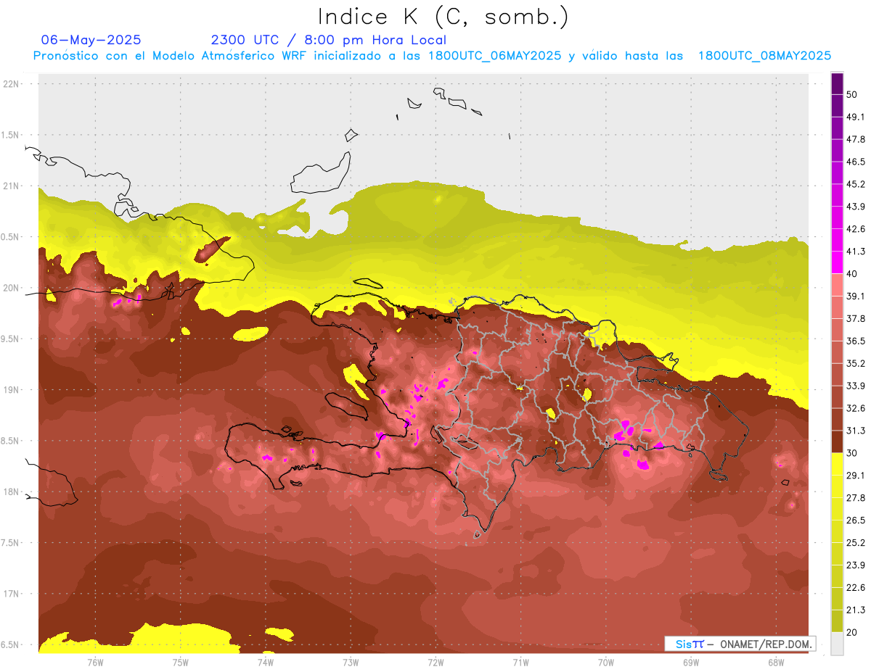Click the 75W longitude axis label
Viewport: 871px width, 672px height.
tap(181, 662)
